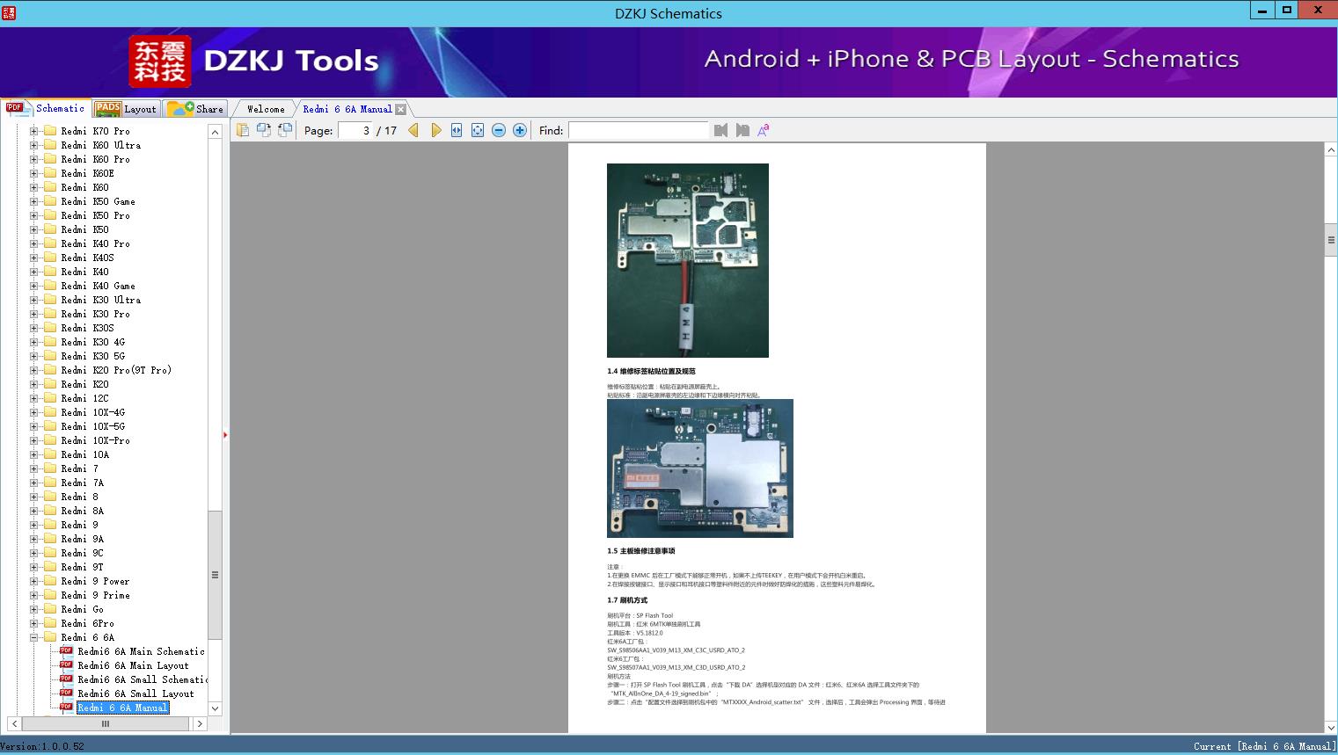The image size is (1338, 755).
Task: Click the Redmi 9T folder icon
Action: click(50, 567)
